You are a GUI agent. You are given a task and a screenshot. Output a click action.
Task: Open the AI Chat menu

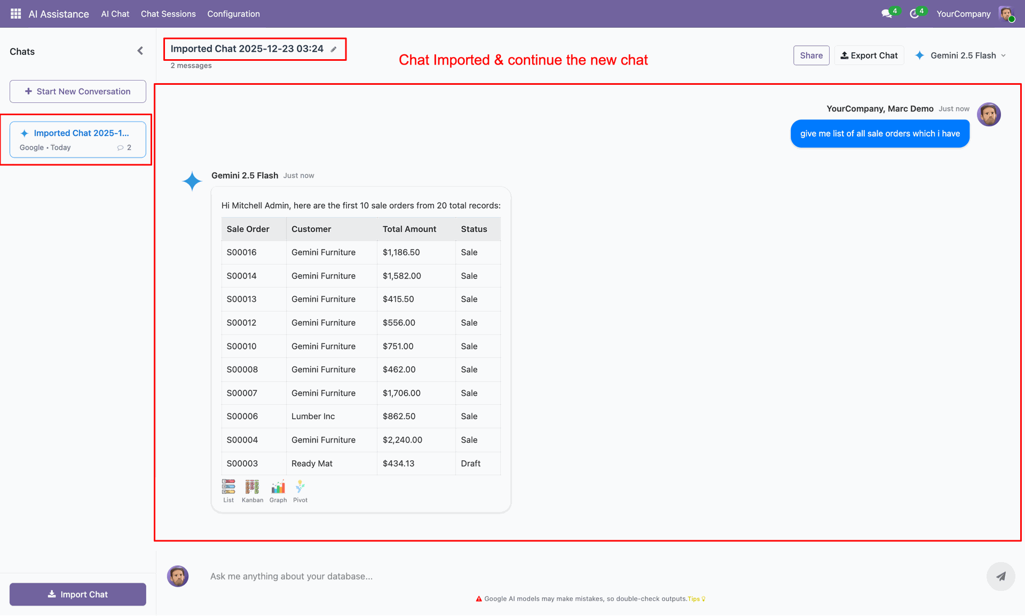[115, 14]
